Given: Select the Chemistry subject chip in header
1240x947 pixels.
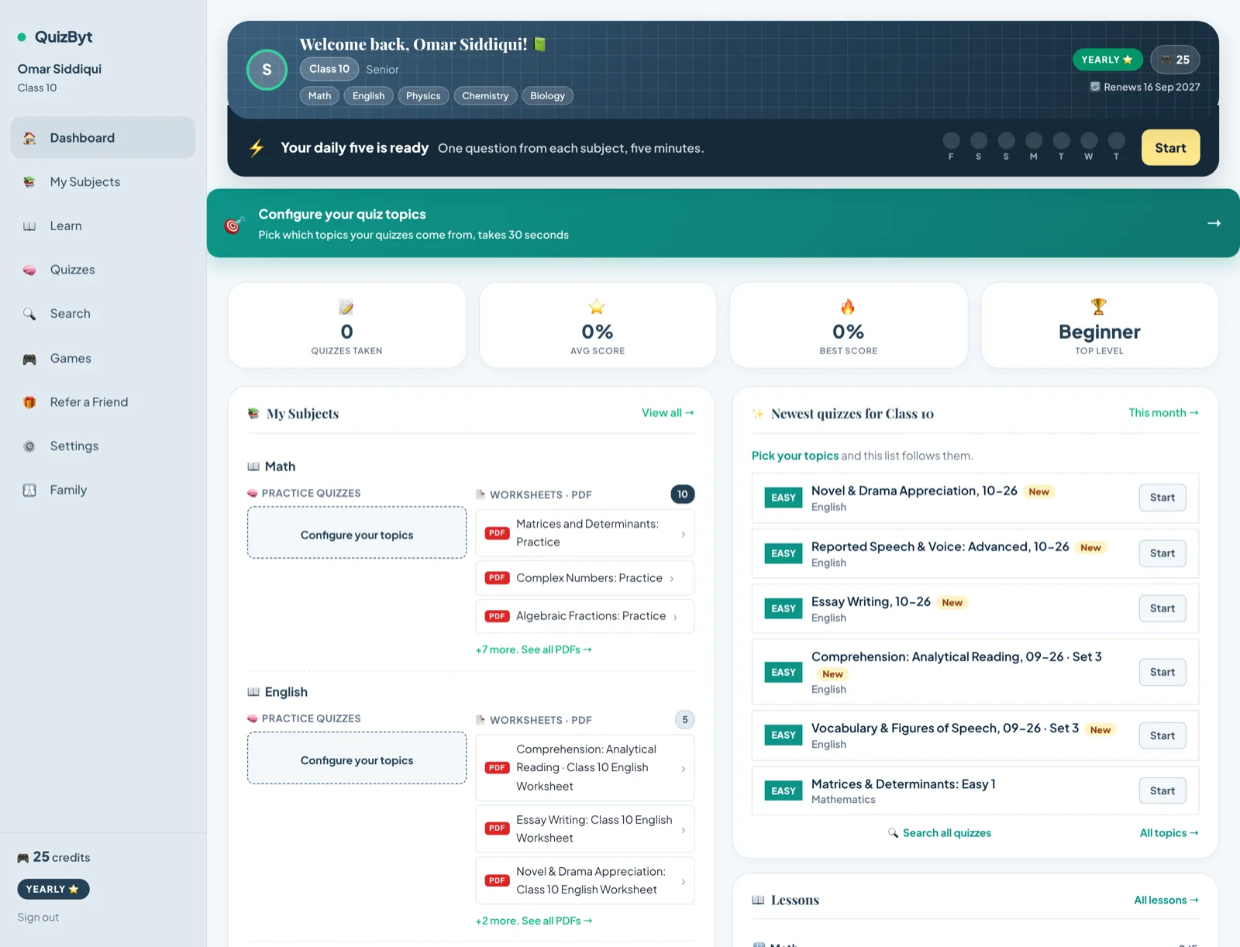Looking at the screenshot, I should pyautogui.click(x=485, y=96).
